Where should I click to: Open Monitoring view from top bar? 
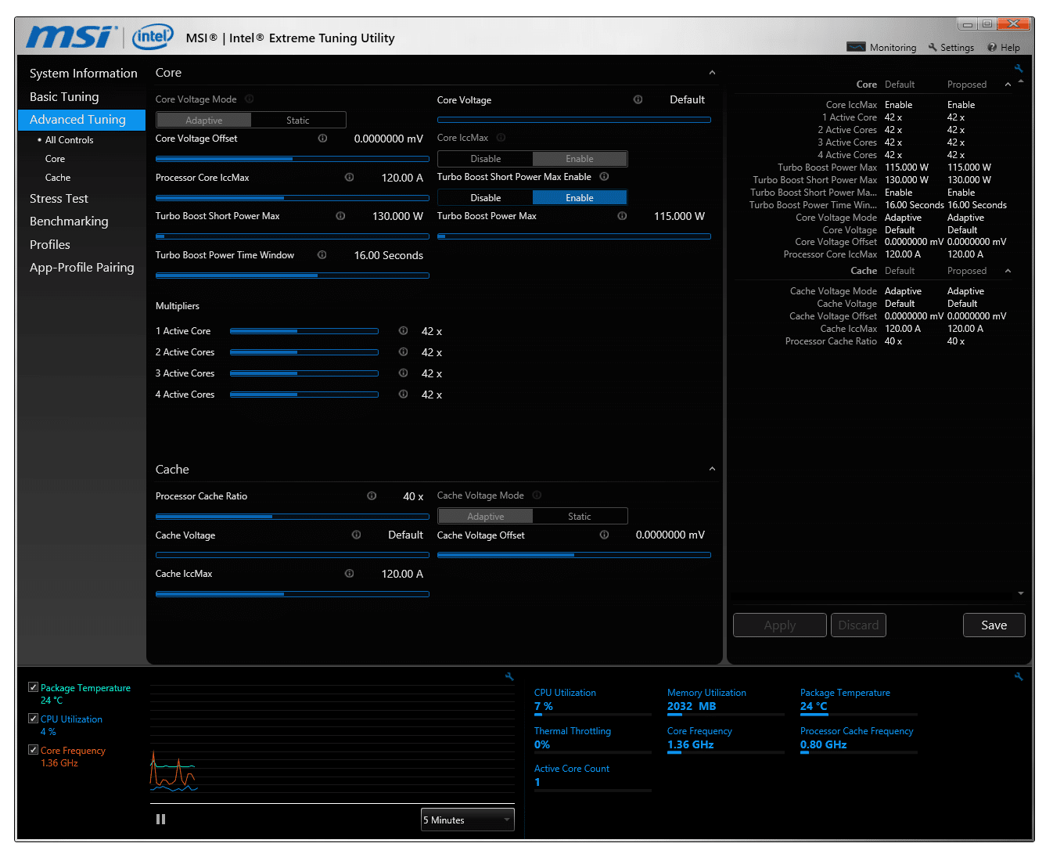point(882,48)
